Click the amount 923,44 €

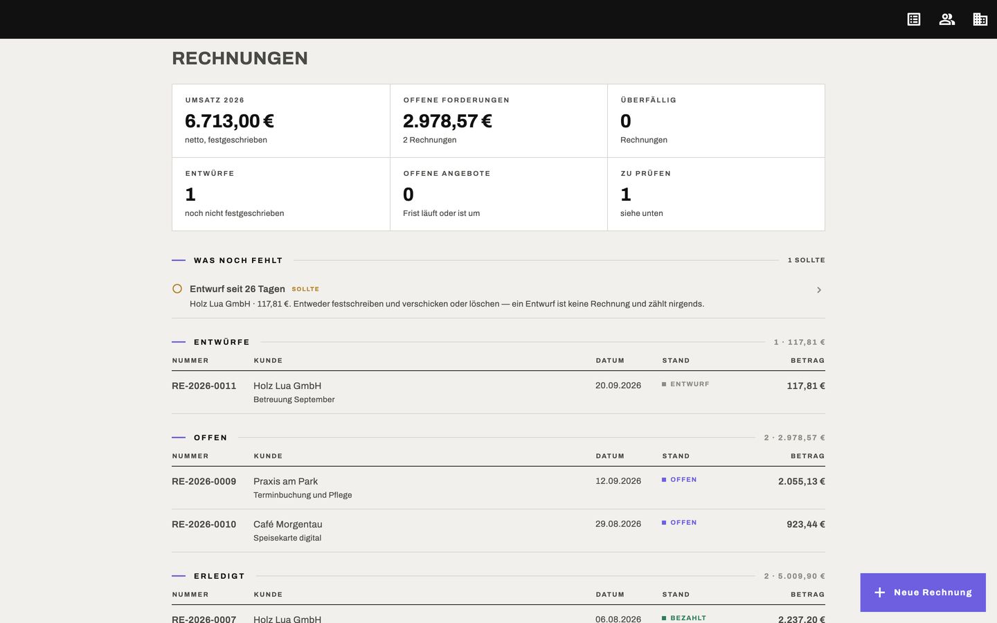[x=806, y=524]
